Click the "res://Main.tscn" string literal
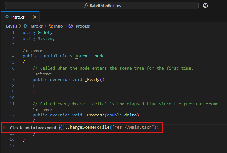 click(x=133, y=127)
